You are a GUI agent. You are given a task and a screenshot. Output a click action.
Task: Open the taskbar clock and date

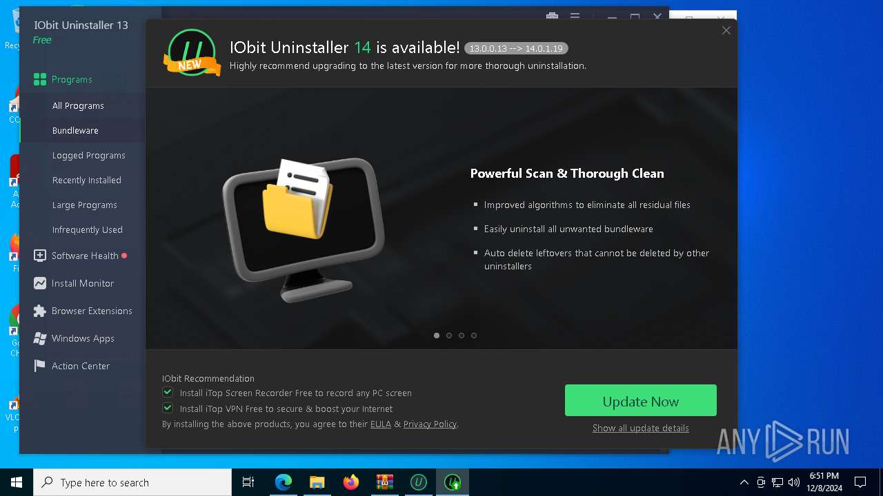(824, 482)
